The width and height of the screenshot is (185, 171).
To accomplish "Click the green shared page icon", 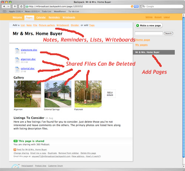I will pyautogui.click(x=16, y=141).
